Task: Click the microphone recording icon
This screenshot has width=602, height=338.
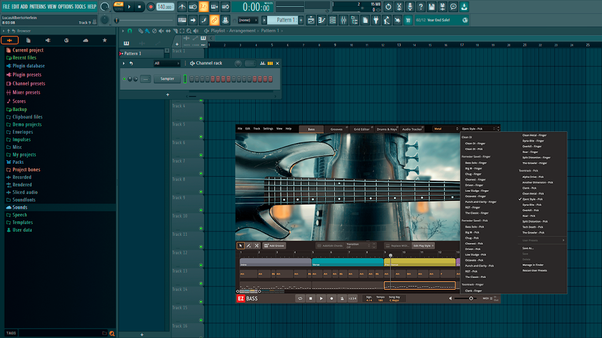Action: point(410,6)
